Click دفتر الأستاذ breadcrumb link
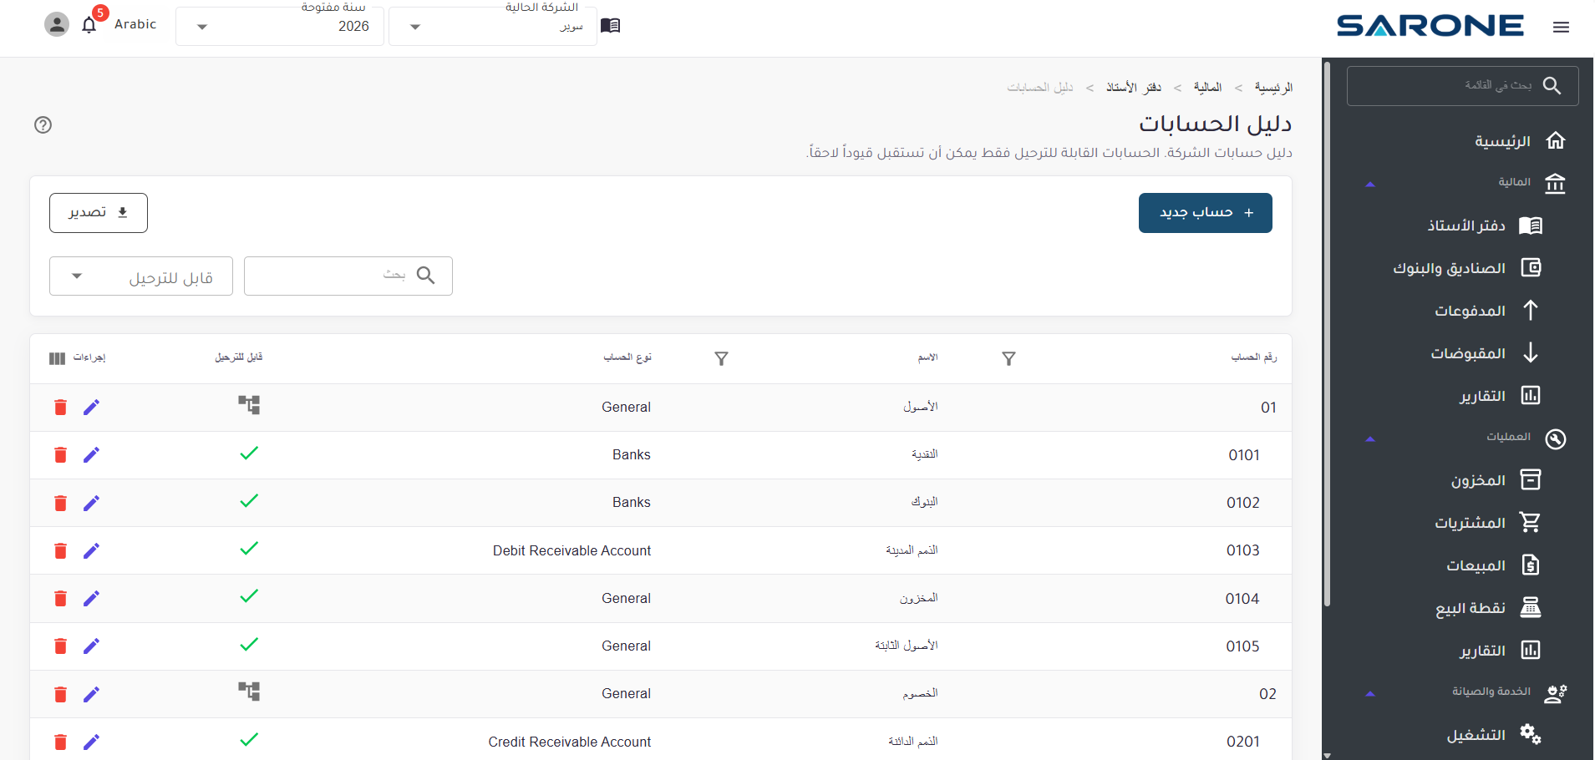Viewport: 1595px width, 760px height. (x=1134, y=88)
